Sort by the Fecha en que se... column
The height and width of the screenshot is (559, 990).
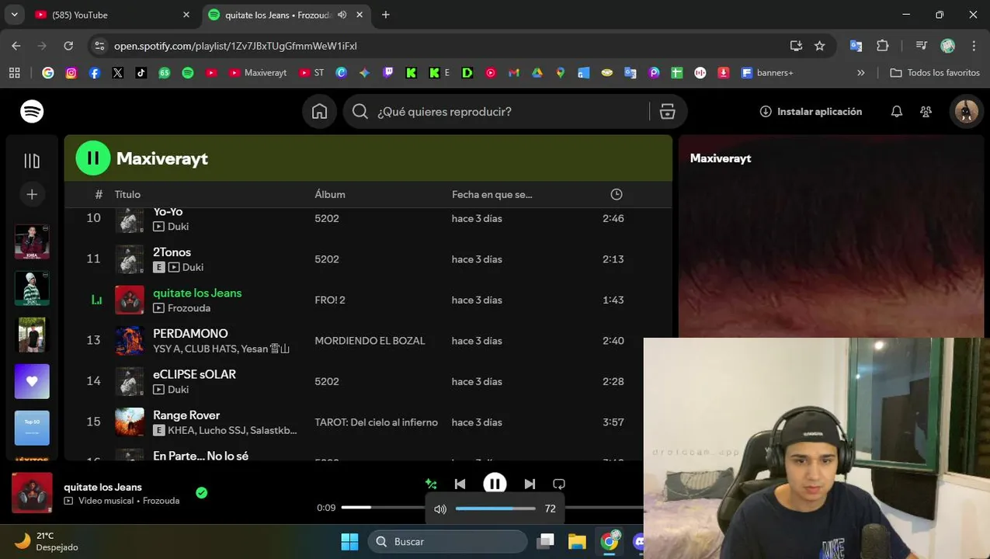[x=492, y=194]
